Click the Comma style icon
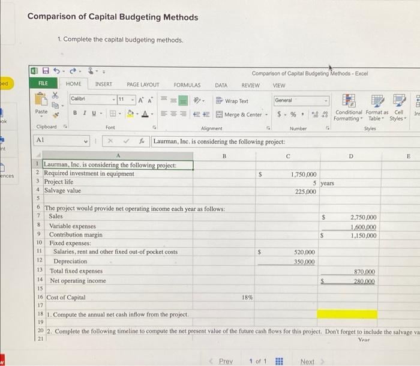The height and width of the screenshot is (366, 420). click(302, 115)
